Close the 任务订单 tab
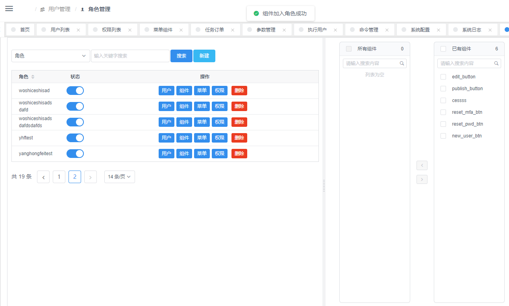This screenshot has height=306, width=509. tap(233, 30)
